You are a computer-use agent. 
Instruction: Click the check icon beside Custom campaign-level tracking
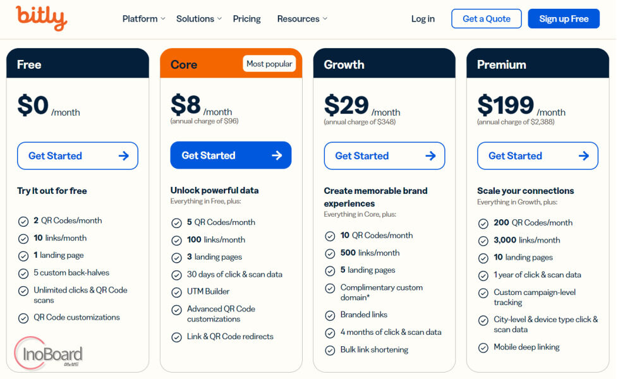483,293
